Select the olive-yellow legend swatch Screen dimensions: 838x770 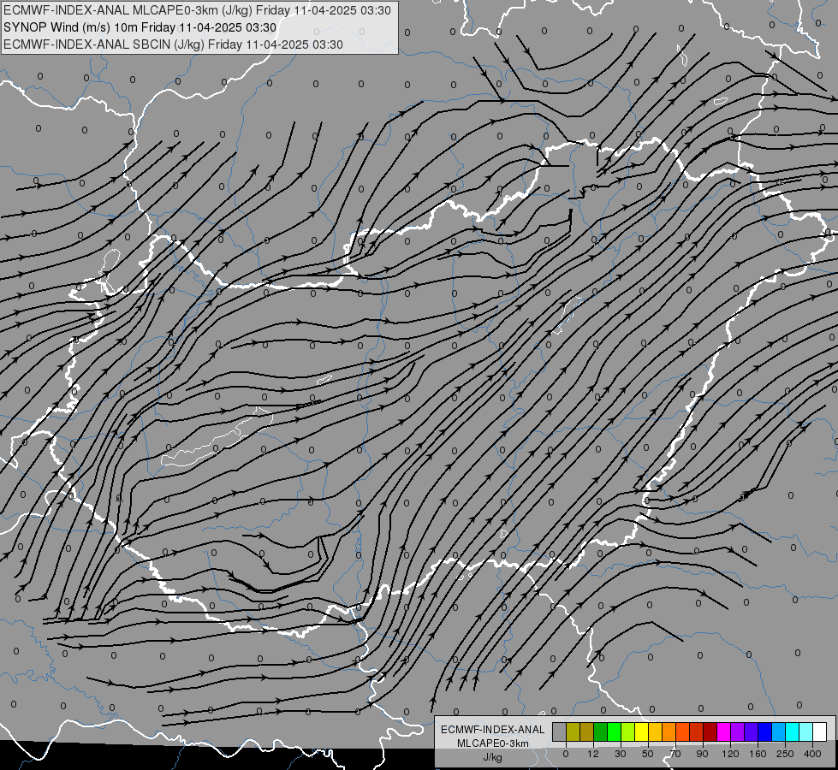click(573, 731)
